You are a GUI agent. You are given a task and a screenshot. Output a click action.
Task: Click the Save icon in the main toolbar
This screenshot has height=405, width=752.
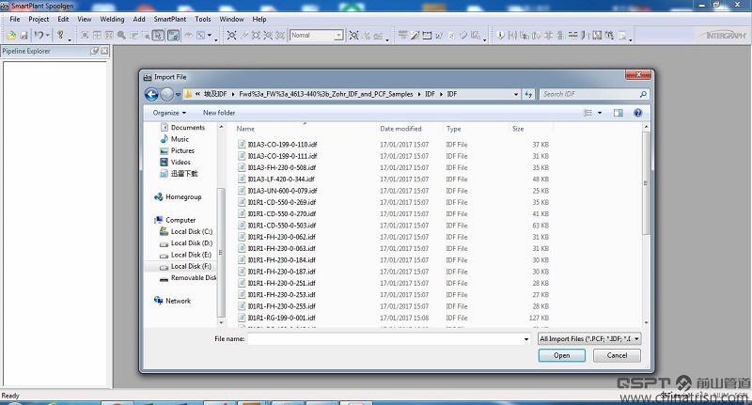[x=23, y=36]
